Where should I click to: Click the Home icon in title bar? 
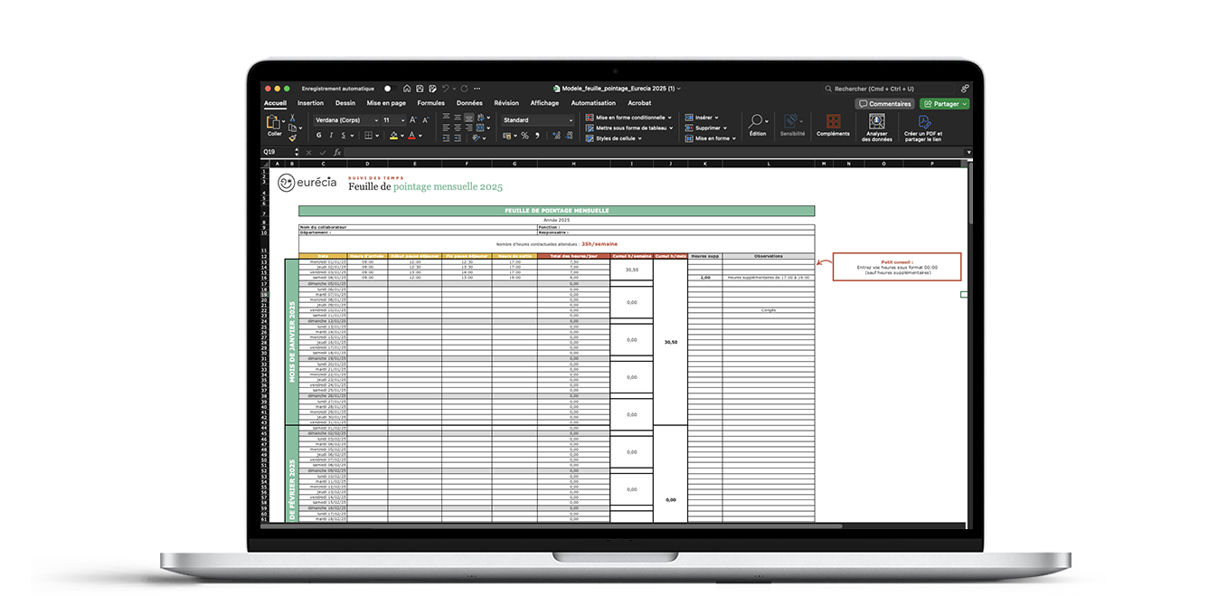click(x=407, y=89)
